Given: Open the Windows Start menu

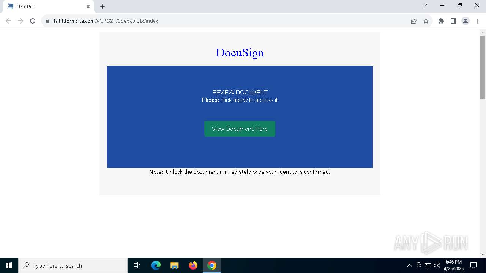Looking at the screenshot, I should pos(9,265).
